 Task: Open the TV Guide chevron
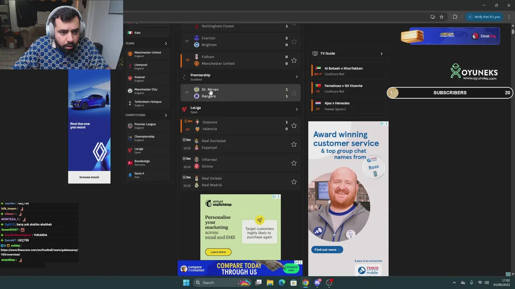[381, 53]
